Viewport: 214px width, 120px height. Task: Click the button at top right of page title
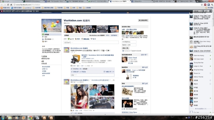coord(143,20)
